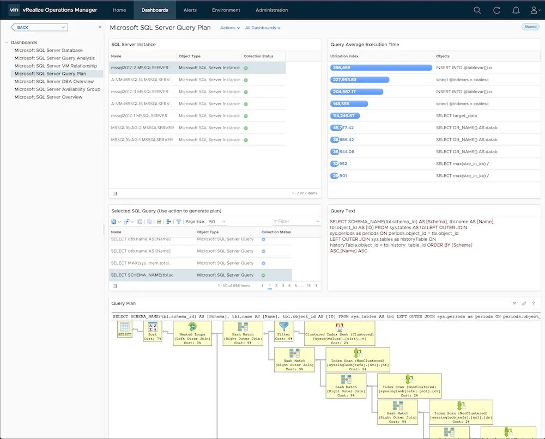Image resolution: width=545 pixels, height=439 pixels.
Task: Click SELECT target_data object row
Action: pyautogui.click(x=456, y=115)
